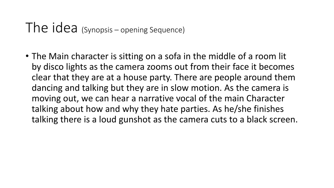Screen dimensions: 334x188
Task: Click the subtitle "(Synopsis – opening Sequence)"
Action: point(133,30)
